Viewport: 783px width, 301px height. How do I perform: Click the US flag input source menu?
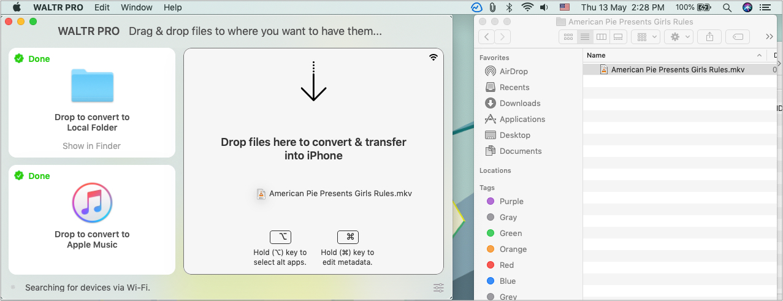tap(565, 7)
